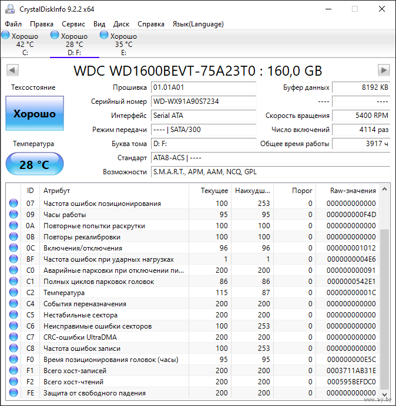Image resolution: width=396 pixels, height=406 pixels.
Task: Click the CrystalDiskInfo app icon in title bar
Action: tap(10, 9)
